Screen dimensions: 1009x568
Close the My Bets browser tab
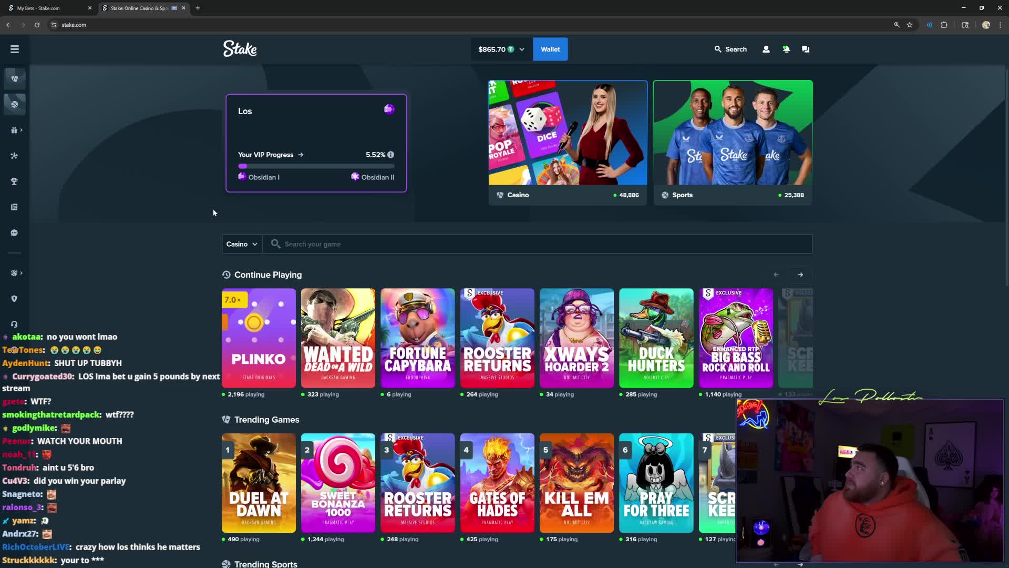pyautogui.click(x=89, y=8)
